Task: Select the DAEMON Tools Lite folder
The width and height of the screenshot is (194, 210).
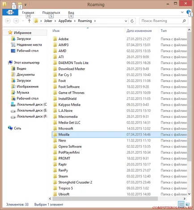Action: (x=73, y=63)
